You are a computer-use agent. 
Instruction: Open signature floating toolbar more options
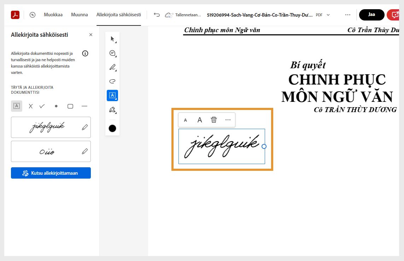coord(228,120)
